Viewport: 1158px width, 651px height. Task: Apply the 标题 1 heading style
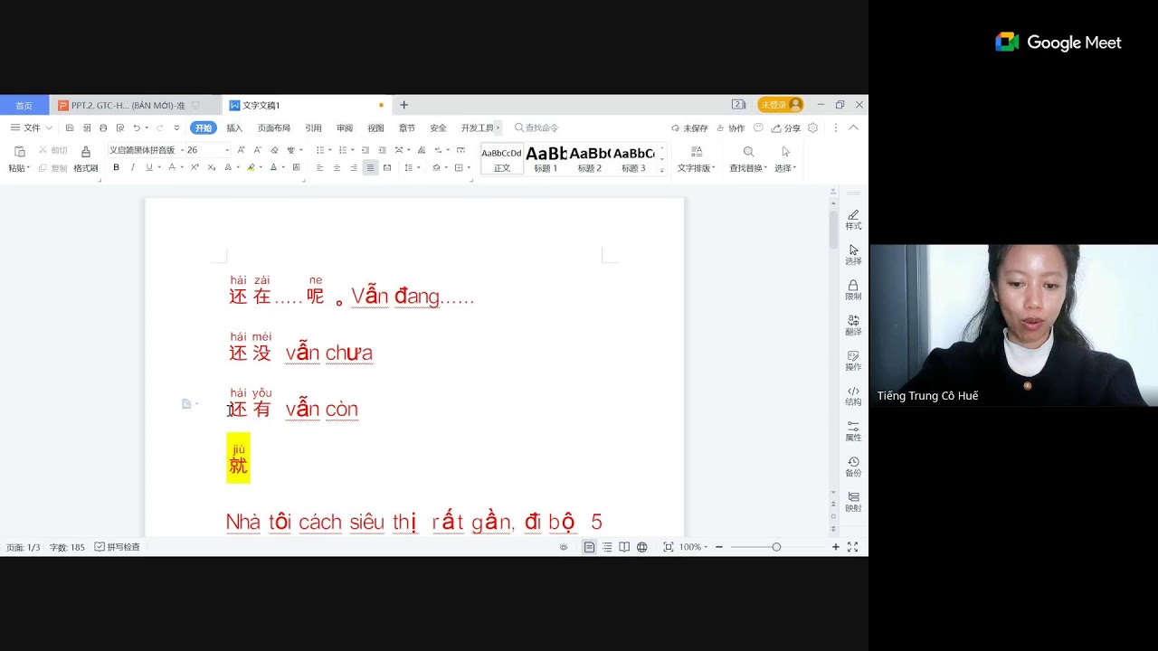click(546, 159)
